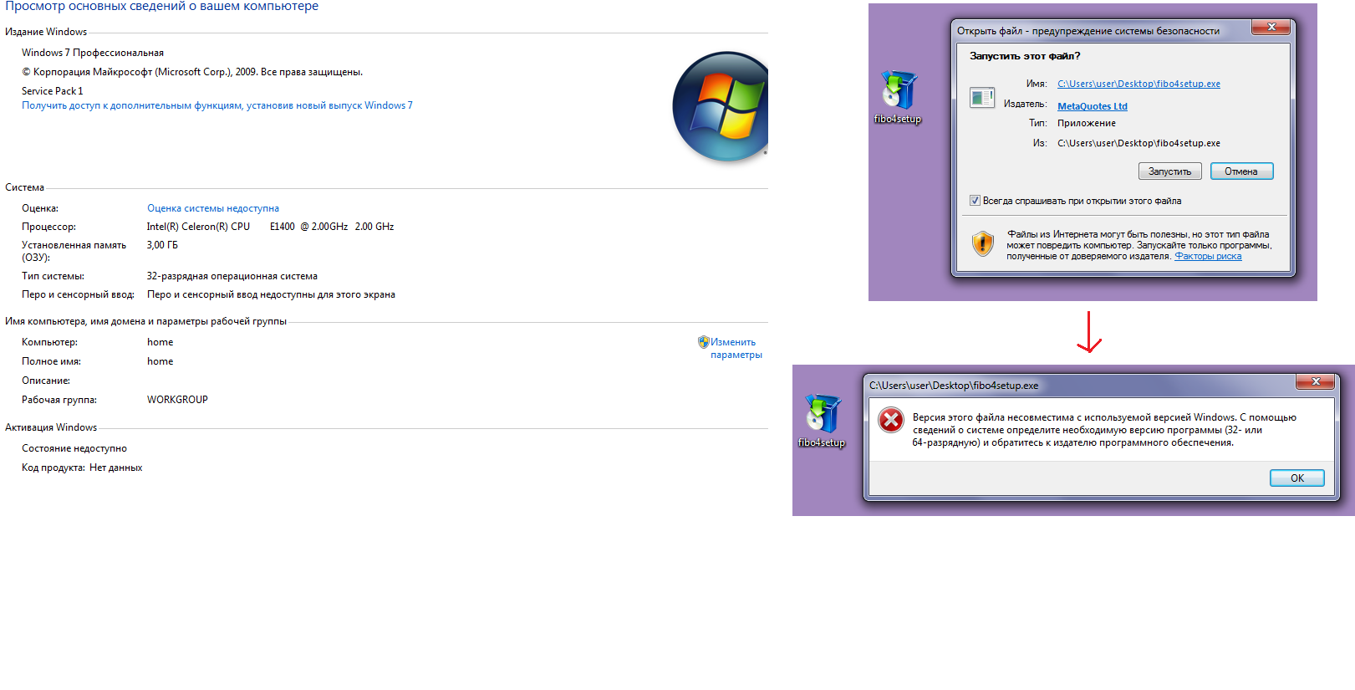Open the link about a newer Windows 7 edition
1355x690 pixels.
coord(217,105)
